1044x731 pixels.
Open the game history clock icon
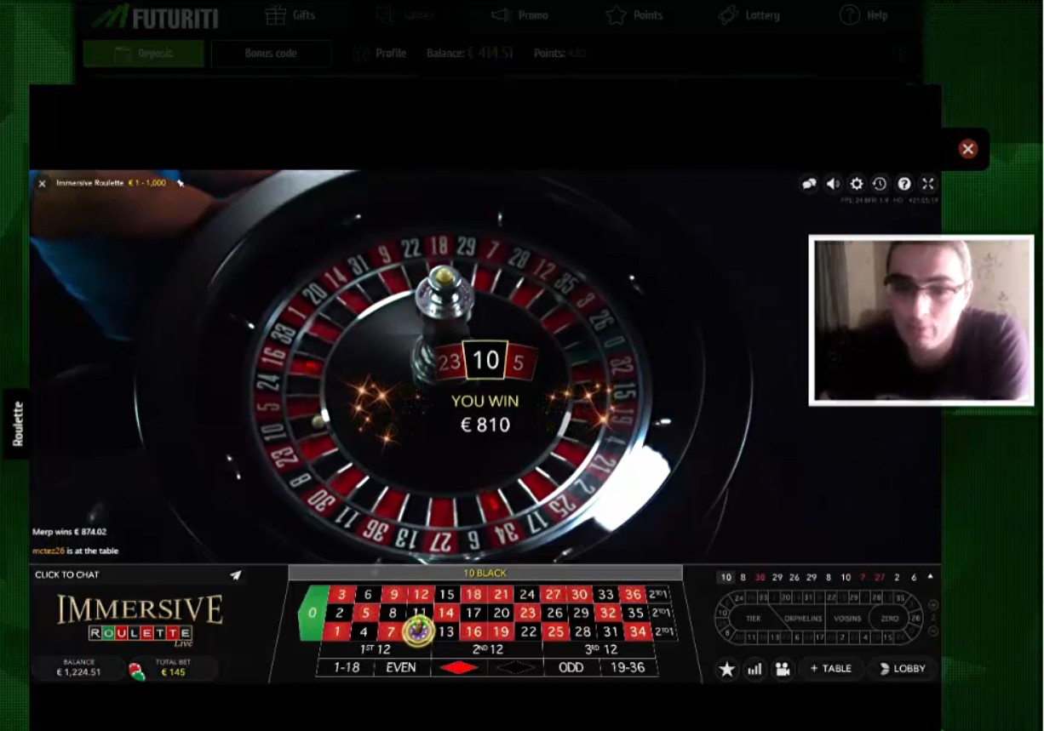(881, 184)
